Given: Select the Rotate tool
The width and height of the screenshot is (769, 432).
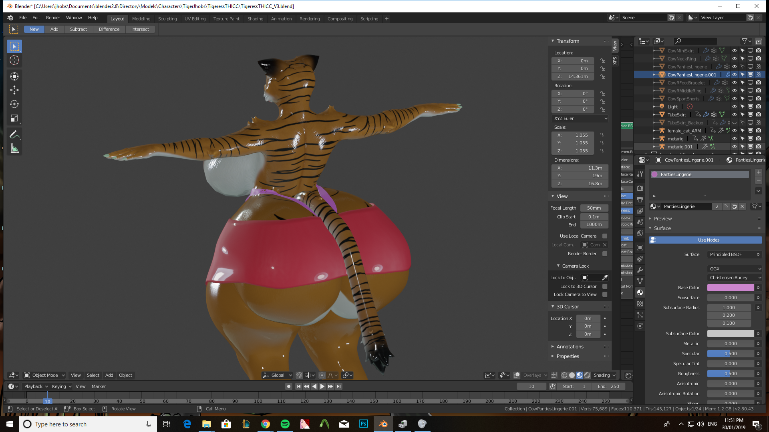Looking at the screenshot, I should pos(14,104).
